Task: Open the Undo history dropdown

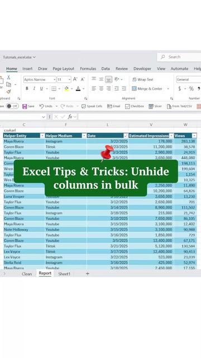Action: coord(56,106)
